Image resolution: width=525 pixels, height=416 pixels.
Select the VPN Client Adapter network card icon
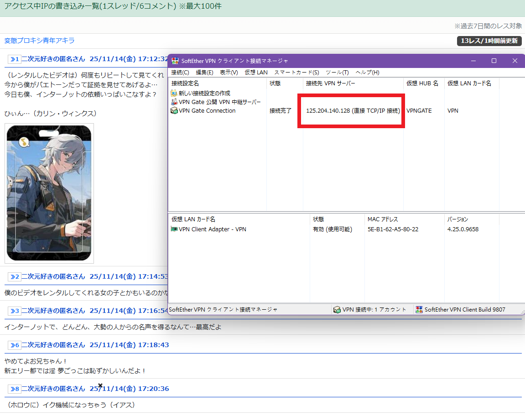coord(174,229)
